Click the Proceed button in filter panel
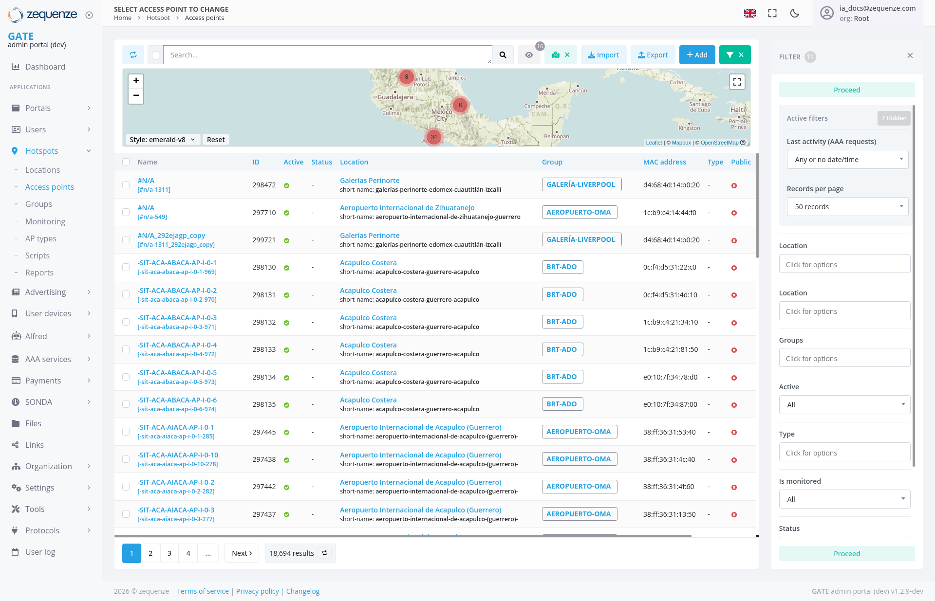The image size is (935, 601). [846, 90]
